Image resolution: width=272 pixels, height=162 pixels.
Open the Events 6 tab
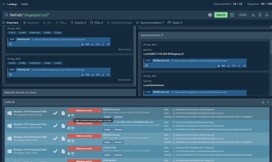point(78,23)
